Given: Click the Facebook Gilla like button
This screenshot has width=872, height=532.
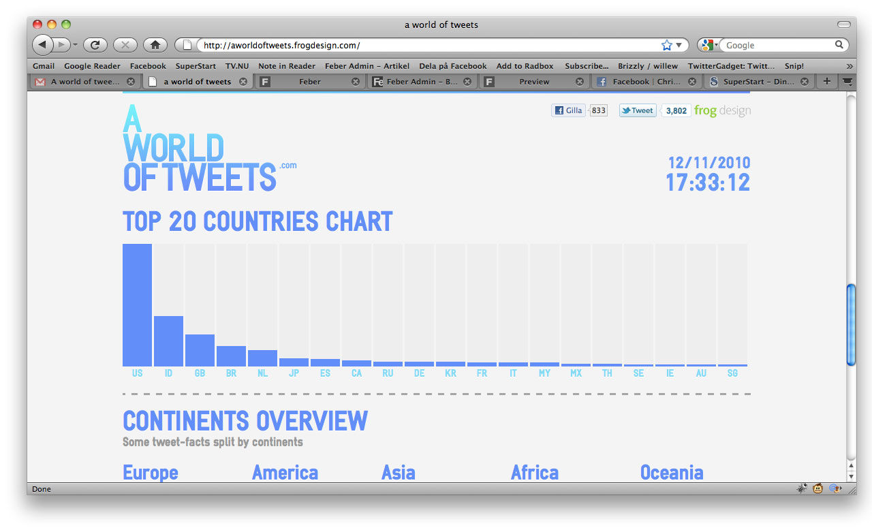Looking at the screenshot, I should [x=568, y=110].
